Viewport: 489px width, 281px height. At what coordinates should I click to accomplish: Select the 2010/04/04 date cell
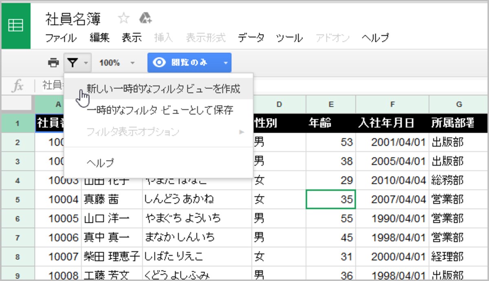pyautogui.click(x=392, y=180)
